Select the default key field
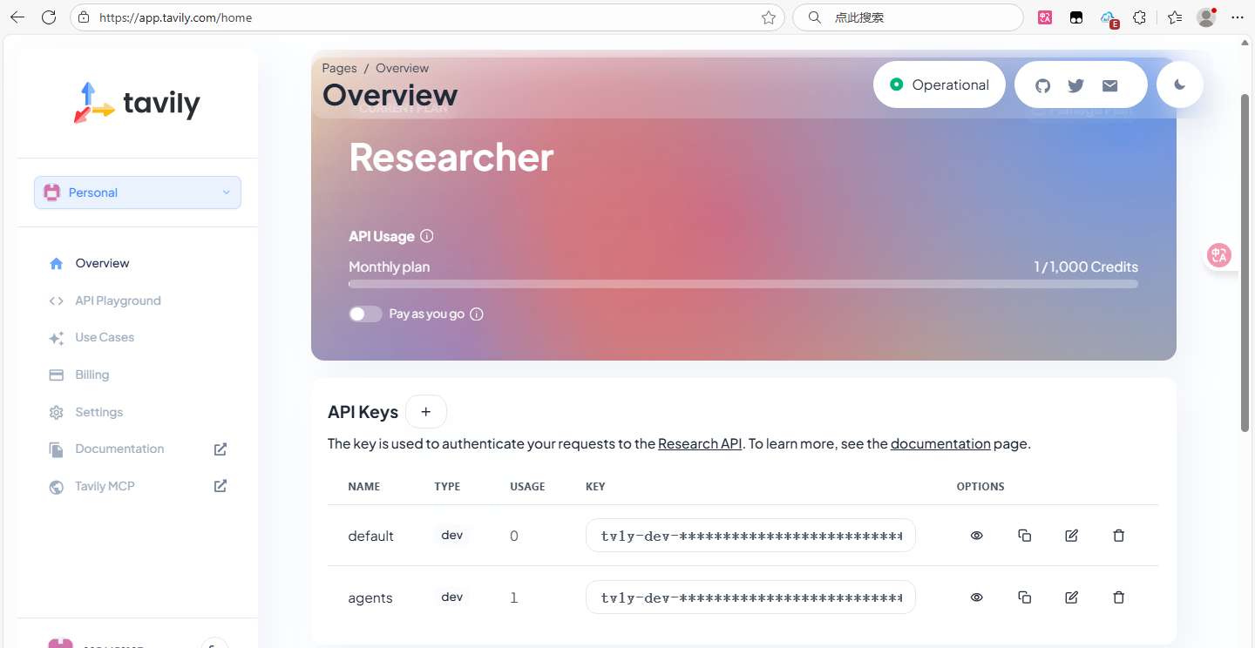This screenshot has width=1255, height=648. [x=750, y=536]
